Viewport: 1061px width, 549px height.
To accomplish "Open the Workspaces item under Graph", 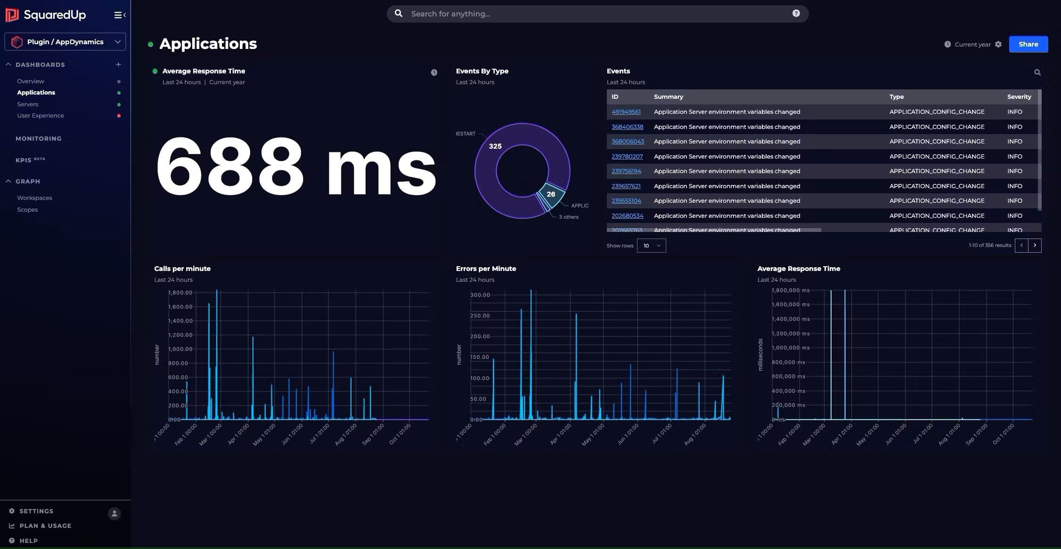I will pyautogui.click(x=34, y=198).
